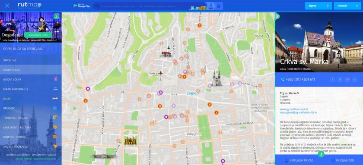Click the LinkedIn share icon
363x165 pixels.
pos(355,80)
